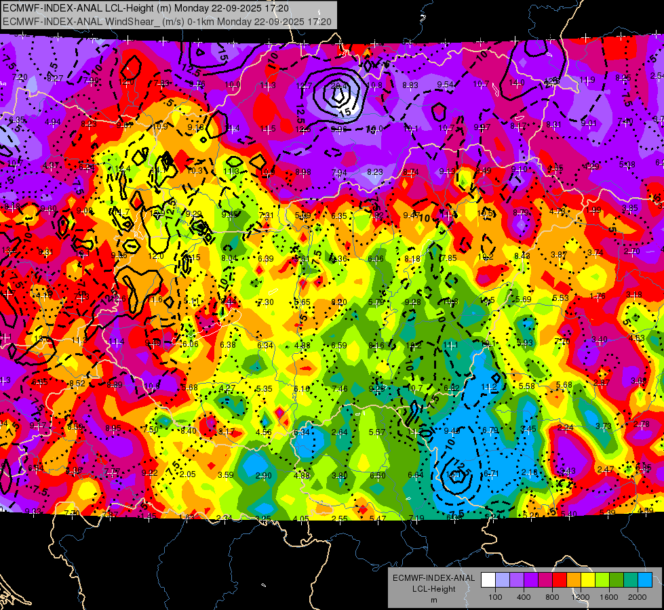Click the 8.40 grid value
The width and height of the screenshot is (664, 610).
[189, 431]
